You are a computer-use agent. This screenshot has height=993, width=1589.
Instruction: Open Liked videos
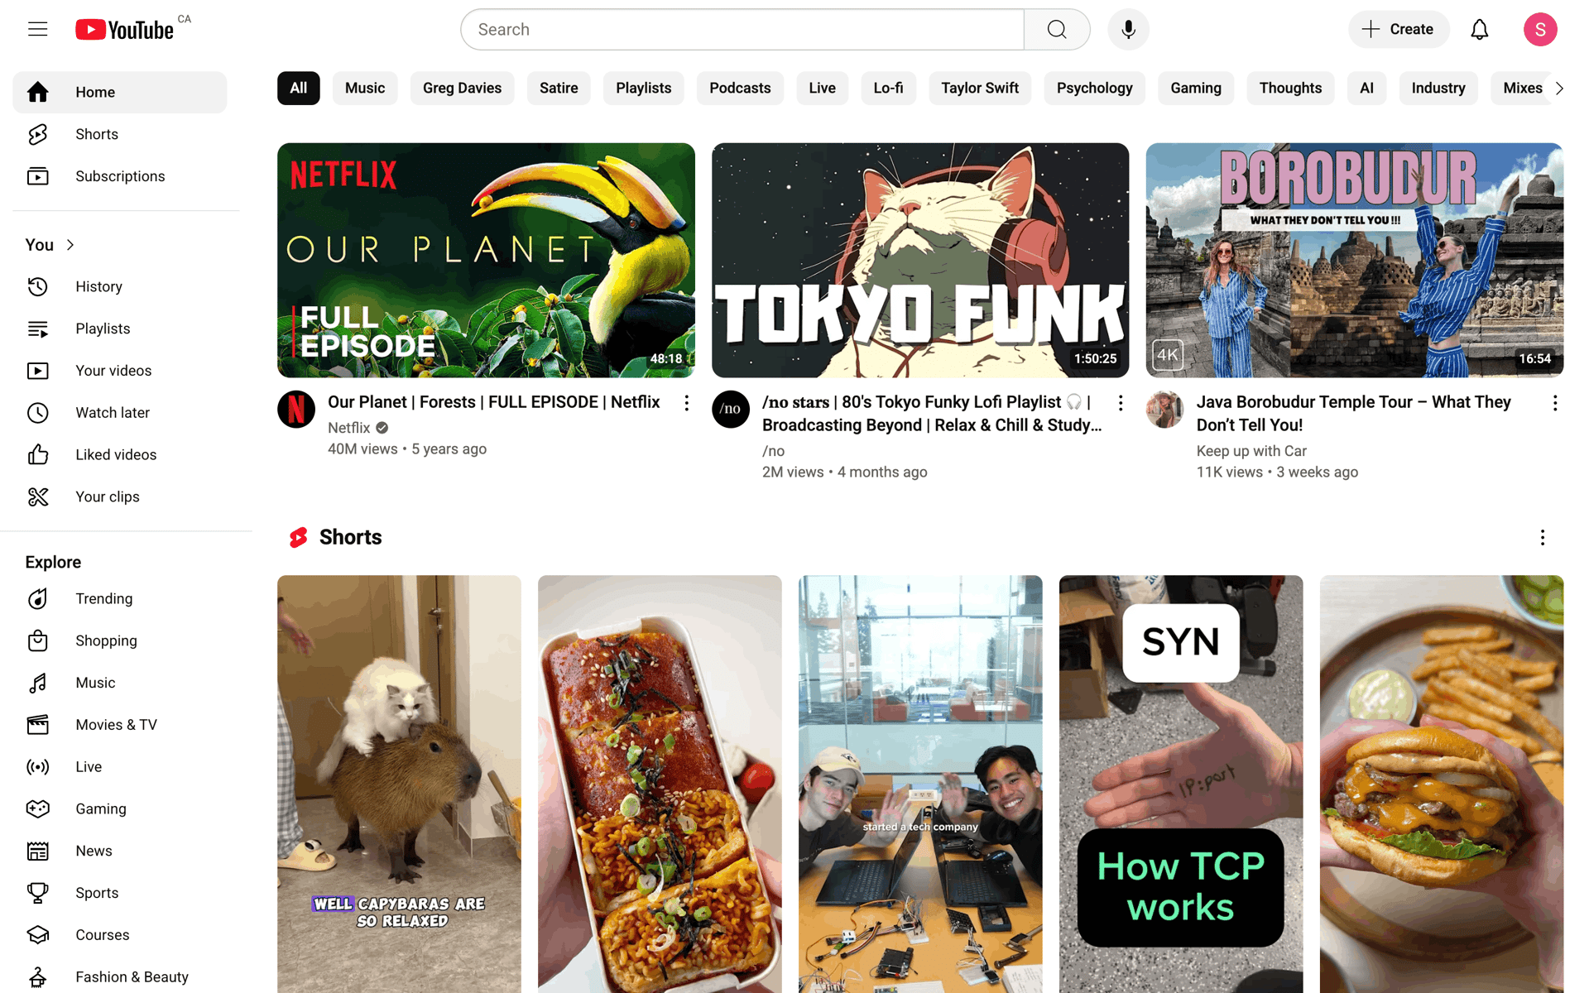(x=120, y=455)
